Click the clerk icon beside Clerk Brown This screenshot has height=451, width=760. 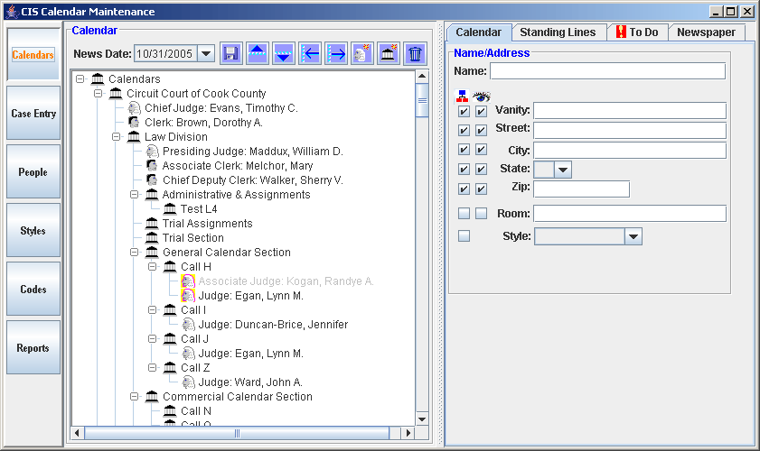[x=134, y=123]
